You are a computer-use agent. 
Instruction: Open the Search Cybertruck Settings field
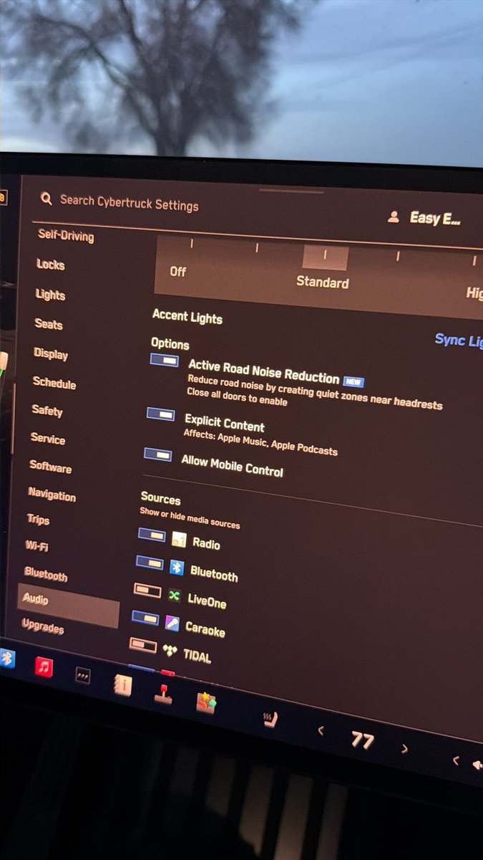tap(129, 203)
